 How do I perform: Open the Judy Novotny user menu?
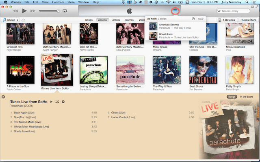[x=232, y=2]
